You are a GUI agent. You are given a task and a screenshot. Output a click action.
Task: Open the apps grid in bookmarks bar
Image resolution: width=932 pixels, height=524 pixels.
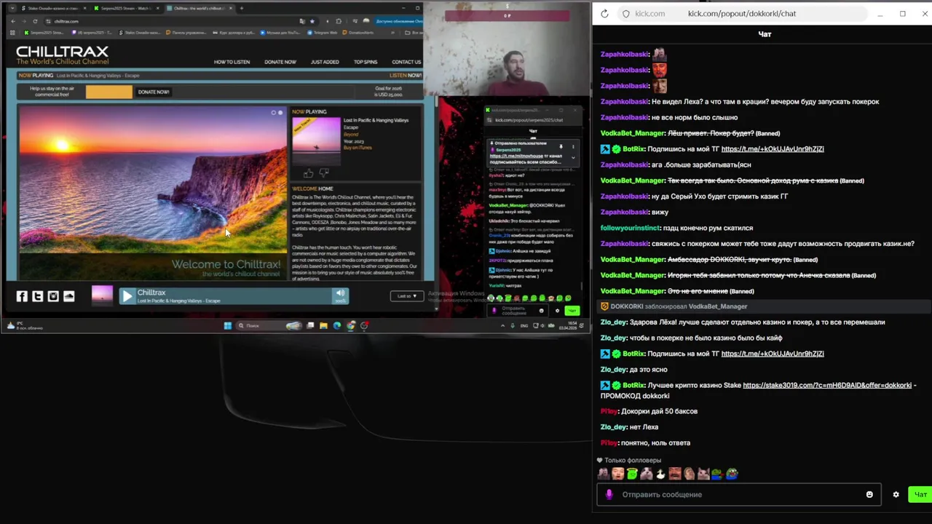12,33
